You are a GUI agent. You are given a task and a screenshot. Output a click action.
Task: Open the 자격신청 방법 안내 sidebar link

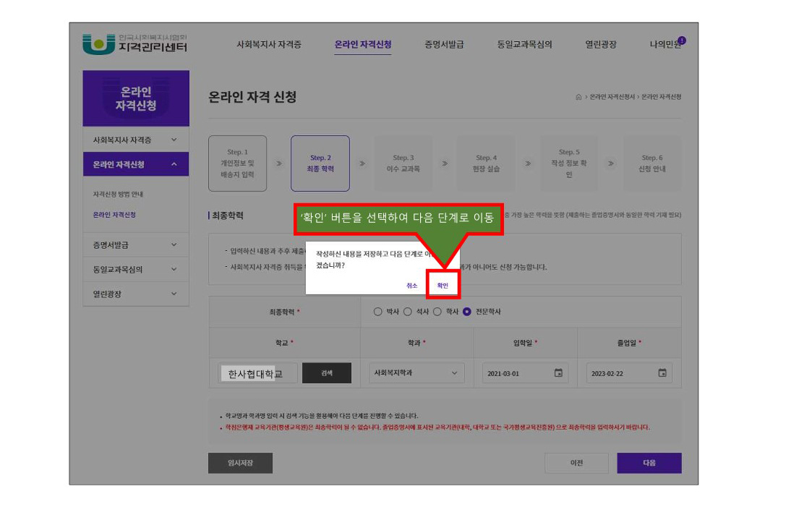click(x=118, y=195)
